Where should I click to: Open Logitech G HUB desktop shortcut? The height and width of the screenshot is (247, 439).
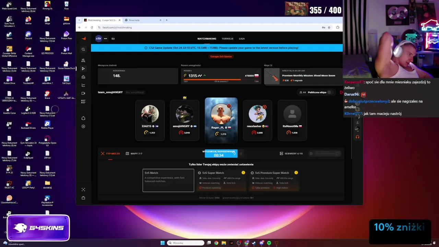click(x=28, y=110)
